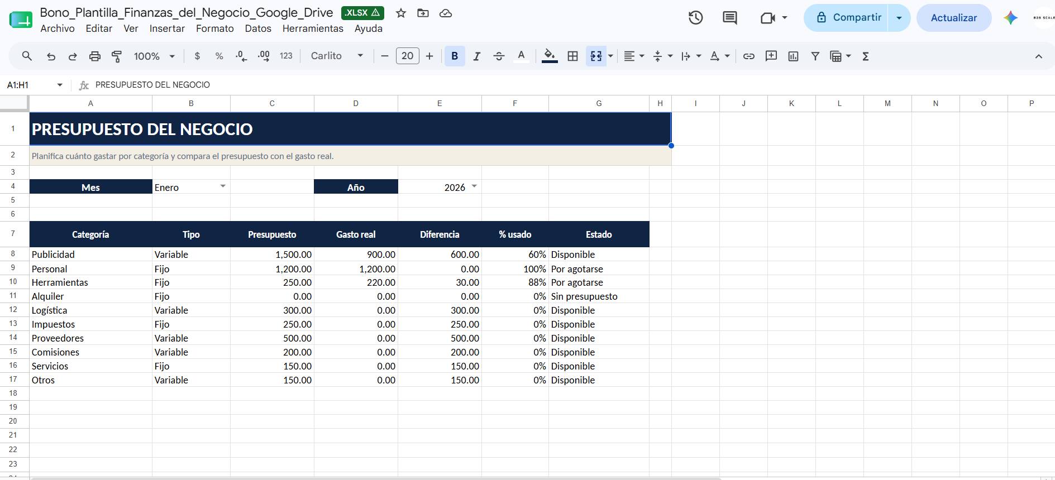Move document to a folder
Image resolution: width=1055 pixels, height=480 pixels.
[423, 13]
